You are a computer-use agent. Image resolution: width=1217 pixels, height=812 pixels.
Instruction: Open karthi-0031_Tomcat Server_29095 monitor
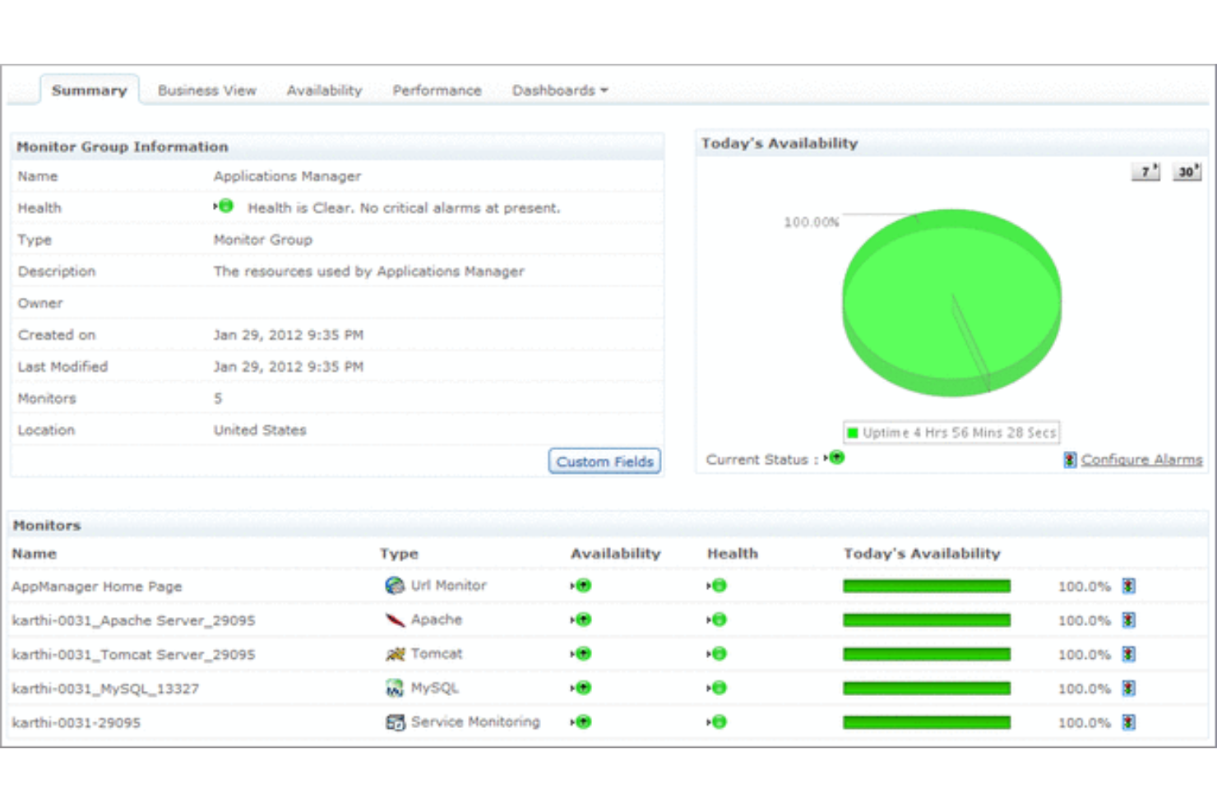(x=133, y=655)
